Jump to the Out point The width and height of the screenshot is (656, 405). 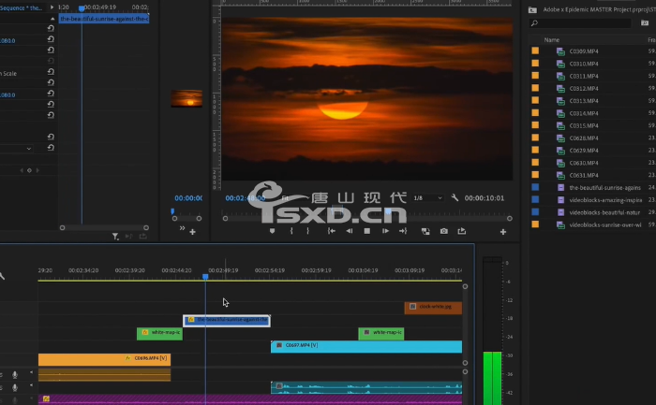tap(403, 231)
